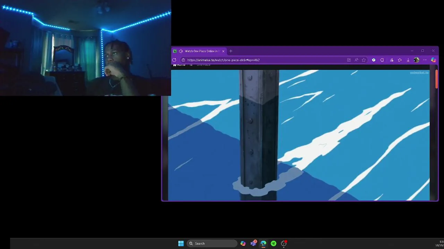This screenshot has height=249, width=444.
Task: Open the Windows Start menu
Action: click(x=181, y=243)
